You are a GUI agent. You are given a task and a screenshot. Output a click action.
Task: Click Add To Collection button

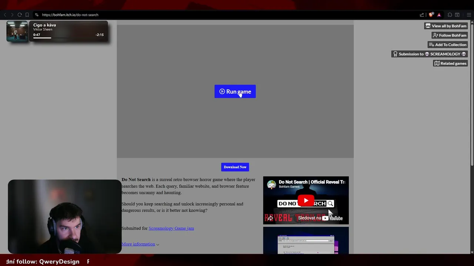pyautogui.click(x=448, y=45)
